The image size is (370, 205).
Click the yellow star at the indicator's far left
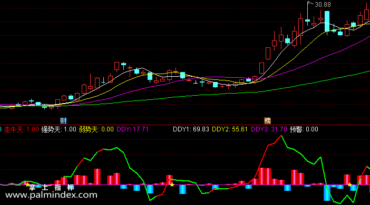click(x=27, y=184)
